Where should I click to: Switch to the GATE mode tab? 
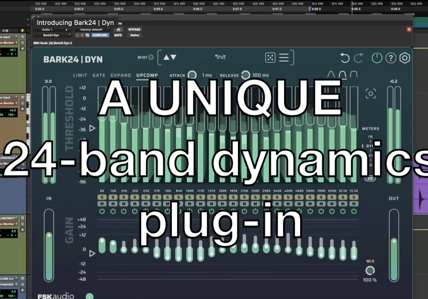[x=99, y=75]
